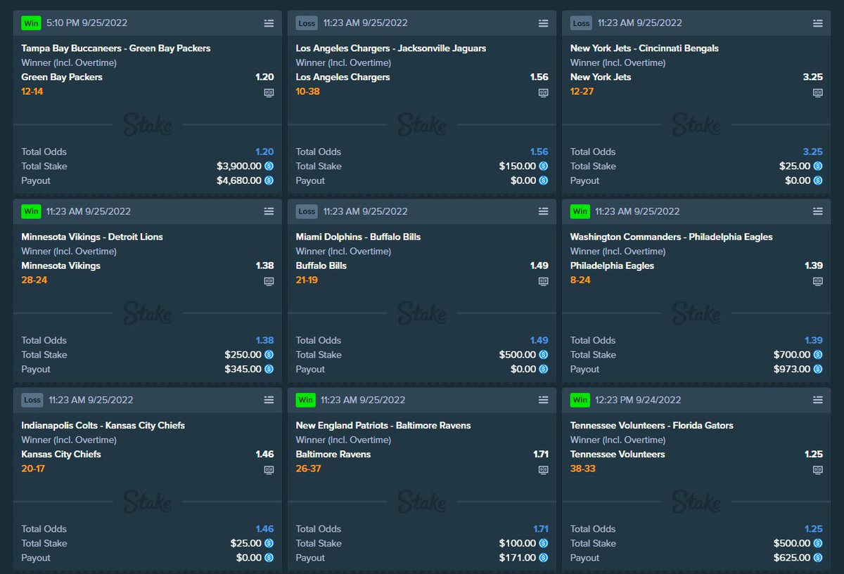Click scoreboard icon under Green Bay Packers 1.20 odds
The height and width of the screenshot is (574, 844).
pos(269,93)
